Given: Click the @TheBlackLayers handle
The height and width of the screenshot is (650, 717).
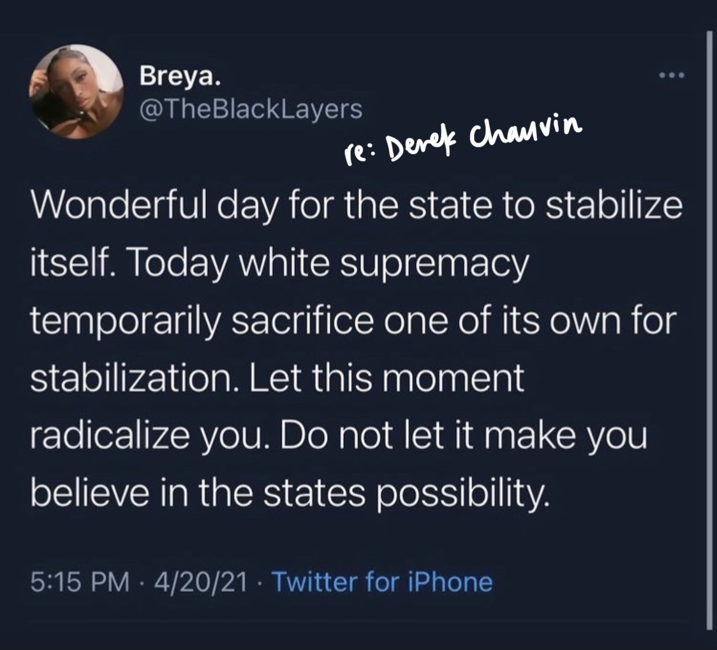Looking at the screenshot, I should [251, 109].
